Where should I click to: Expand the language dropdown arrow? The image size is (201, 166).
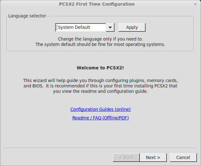pyautogui.click(x=110, y=28)
